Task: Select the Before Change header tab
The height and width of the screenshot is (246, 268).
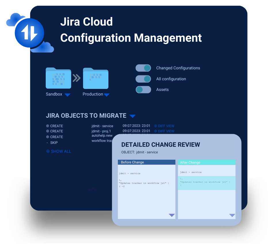Action: tap(147, 162)
